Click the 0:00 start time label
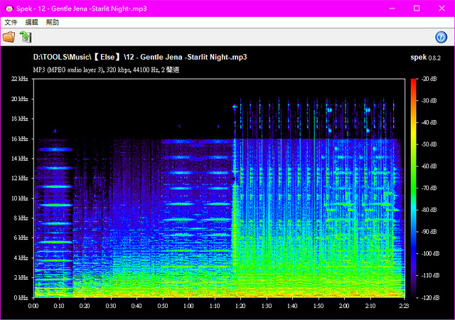 [33, 306]
